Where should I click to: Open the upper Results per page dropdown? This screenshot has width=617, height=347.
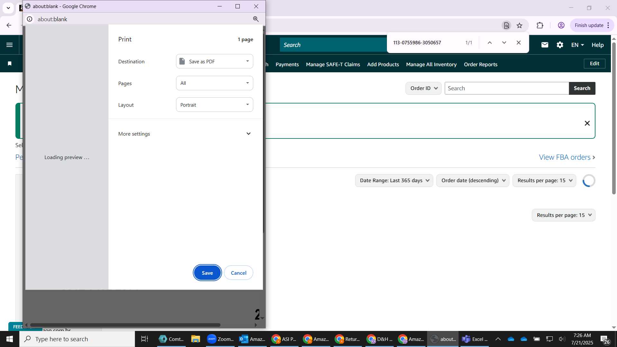coord(544,181)
